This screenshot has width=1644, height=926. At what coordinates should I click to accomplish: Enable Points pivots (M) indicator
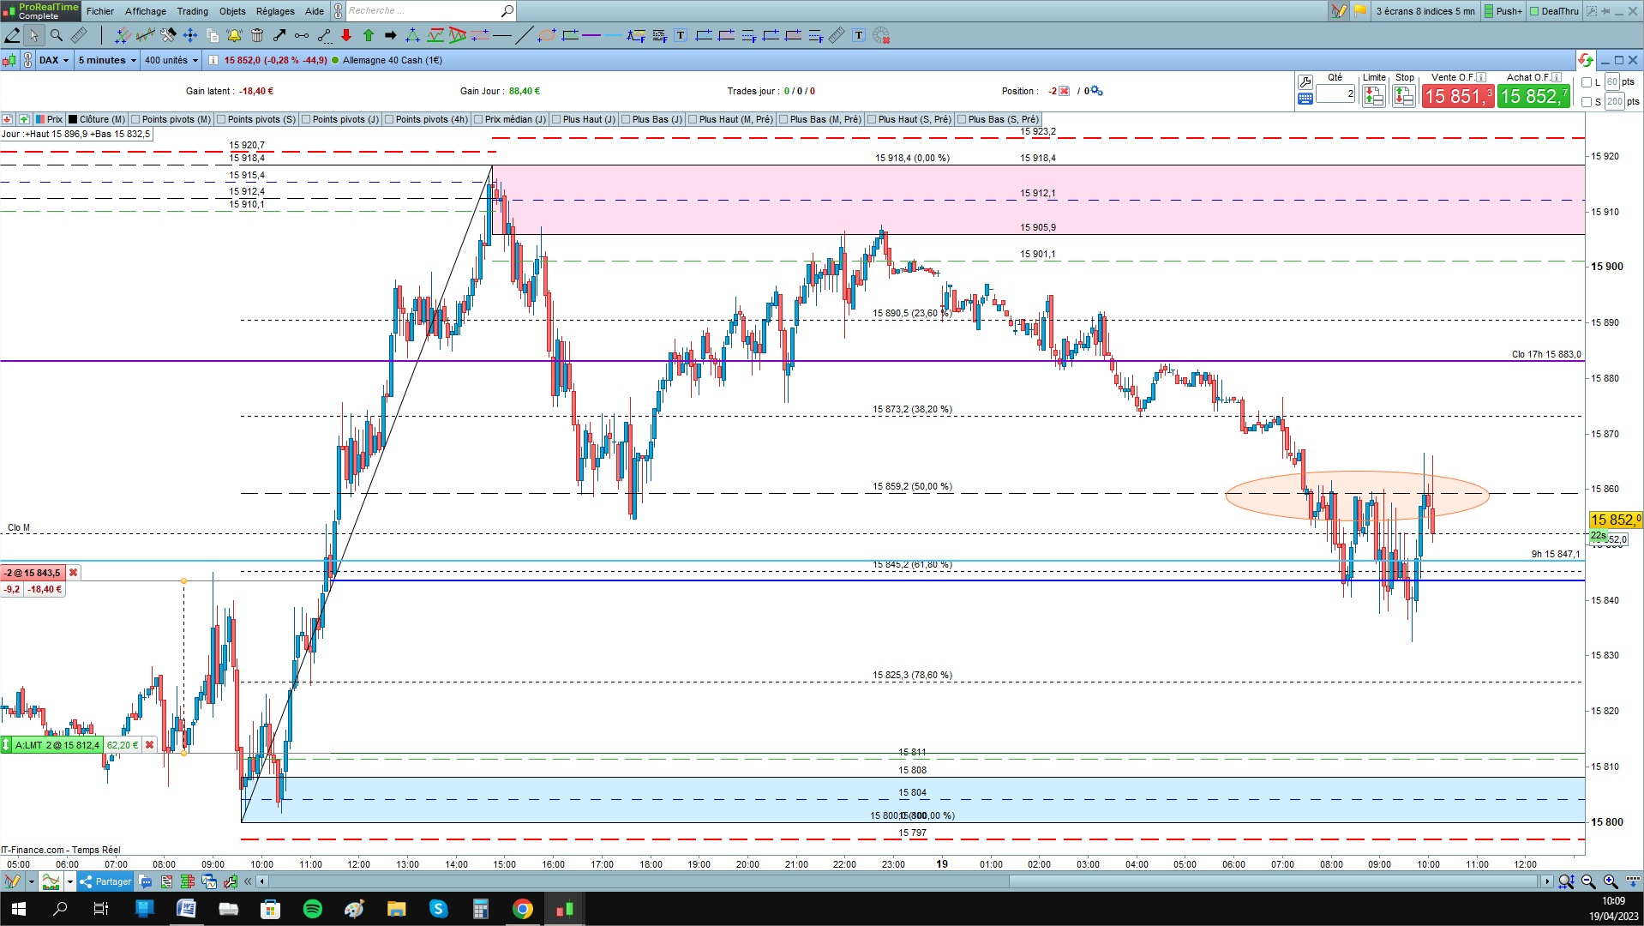coord(135,119)
